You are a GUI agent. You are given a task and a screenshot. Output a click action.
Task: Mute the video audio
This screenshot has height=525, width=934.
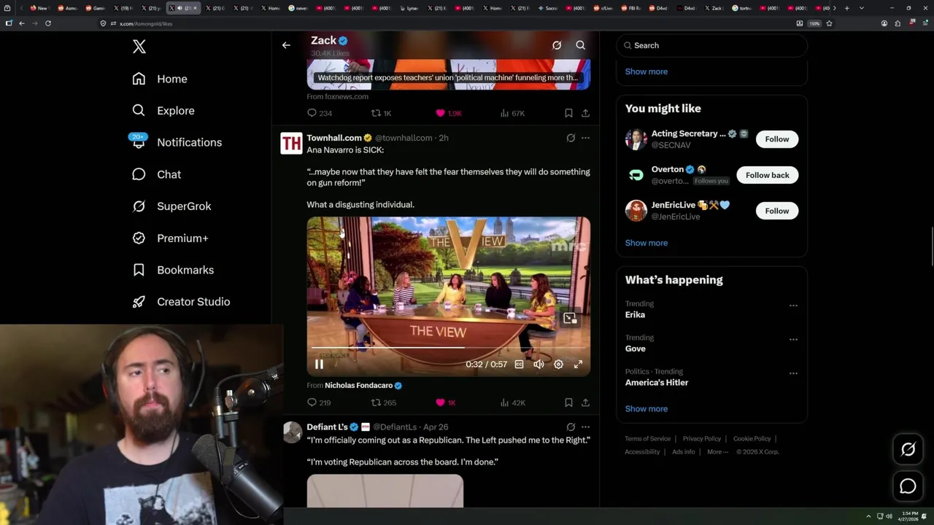539,364
